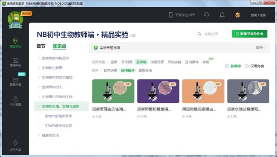This screenshot has width=277, height=157.
Task: Filter resource type by 学案
Action: click(206, 62)
